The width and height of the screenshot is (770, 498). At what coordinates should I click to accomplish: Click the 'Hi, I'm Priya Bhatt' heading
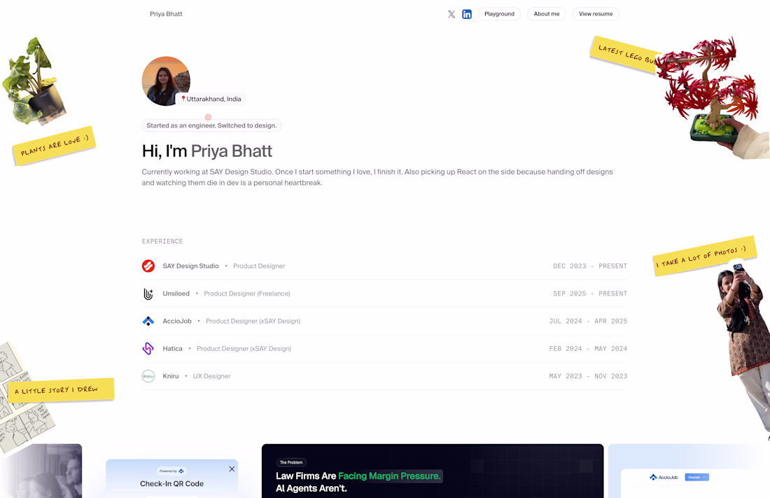(x=206, y=151)
